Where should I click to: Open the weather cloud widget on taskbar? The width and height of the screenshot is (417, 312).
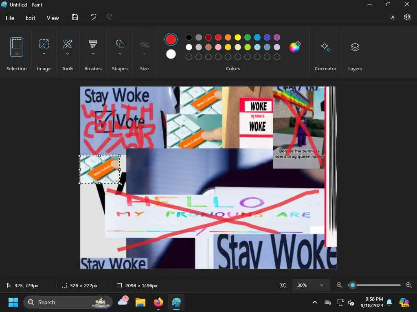coord(123,302)
